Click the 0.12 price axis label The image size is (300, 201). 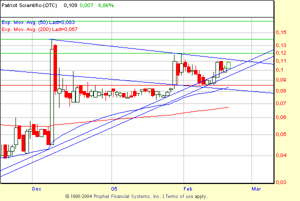(281, 53)
